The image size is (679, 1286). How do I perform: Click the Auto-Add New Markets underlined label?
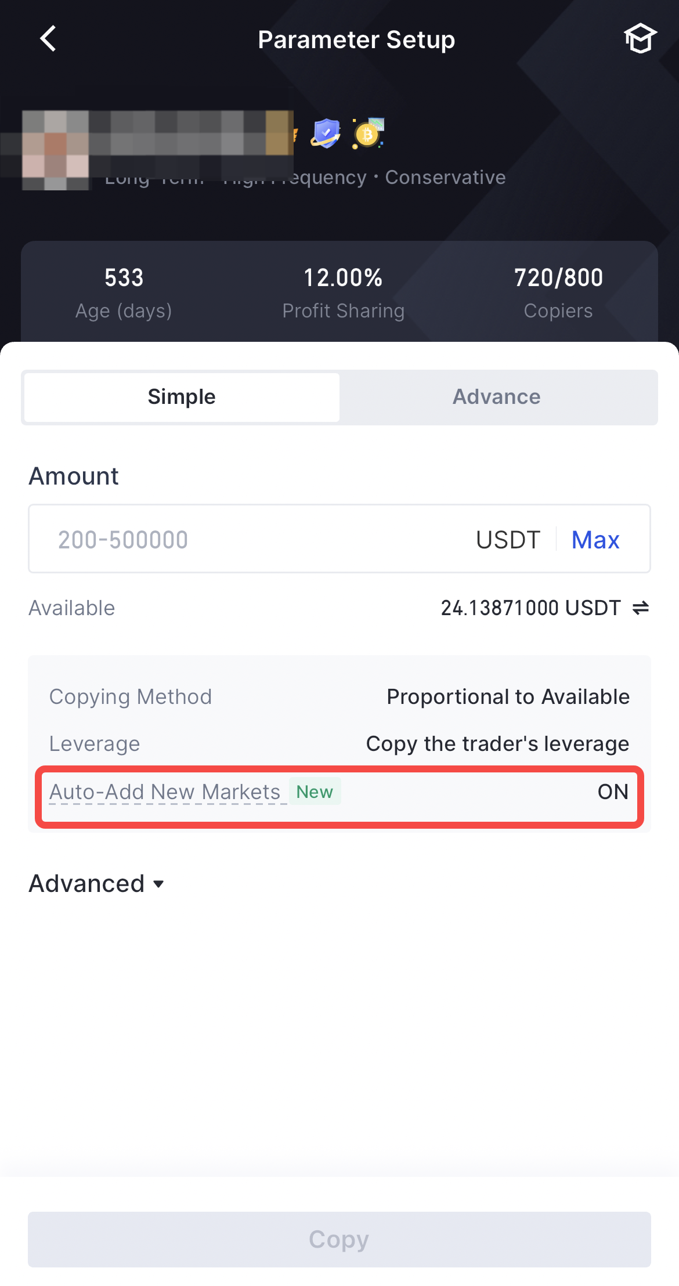pos(165,792)
